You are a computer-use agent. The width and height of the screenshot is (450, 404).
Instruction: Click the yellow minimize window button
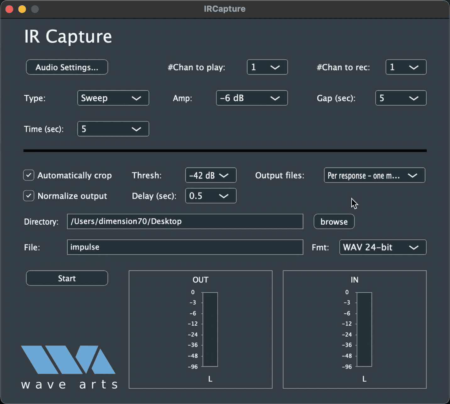click(22, 9)
